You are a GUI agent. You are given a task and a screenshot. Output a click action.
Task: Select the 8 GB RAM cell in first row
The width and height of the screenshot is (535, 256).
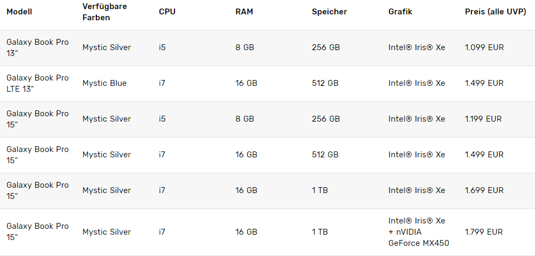(244, 47)
